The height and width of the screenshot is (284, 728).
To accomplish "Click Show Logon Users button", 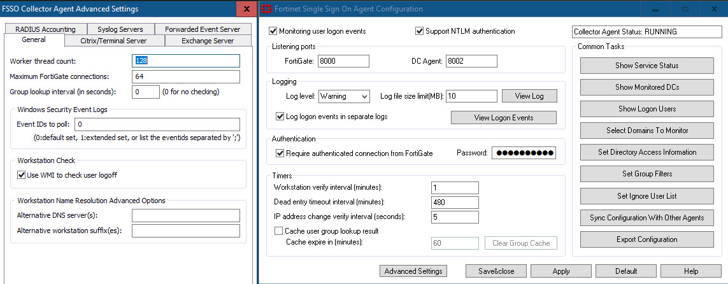I will [646, 109].
